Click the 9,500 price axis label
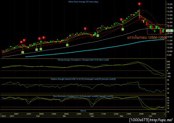This screenshot has width=174, height=123. click(169, 55)
